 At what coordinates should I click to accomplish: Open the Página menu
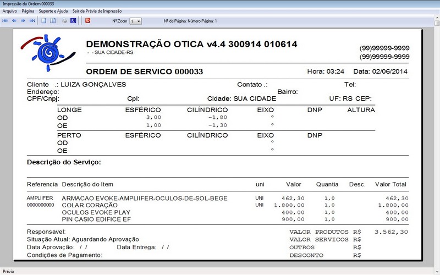pyautogui.click(x=28, y=11)
